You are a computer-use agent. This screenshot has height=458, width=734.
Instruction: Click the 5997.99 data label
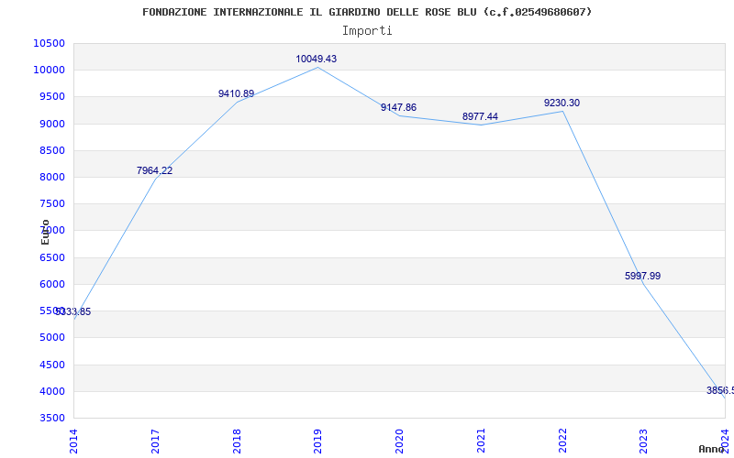[643, 276]
